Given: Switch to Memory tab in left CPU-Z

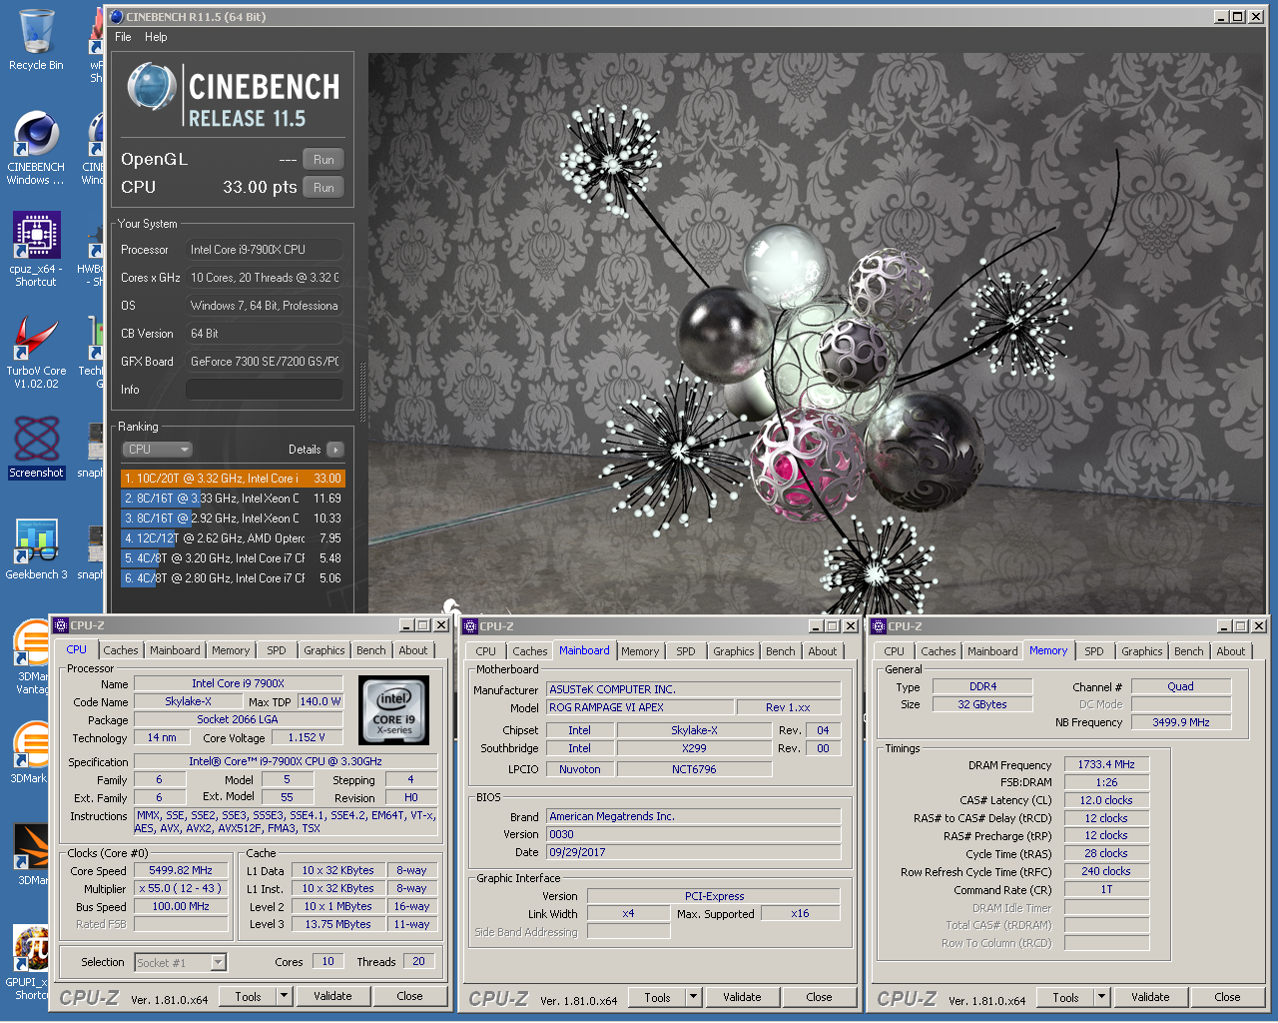Looking at the screenshot, I should coord(231,650).
